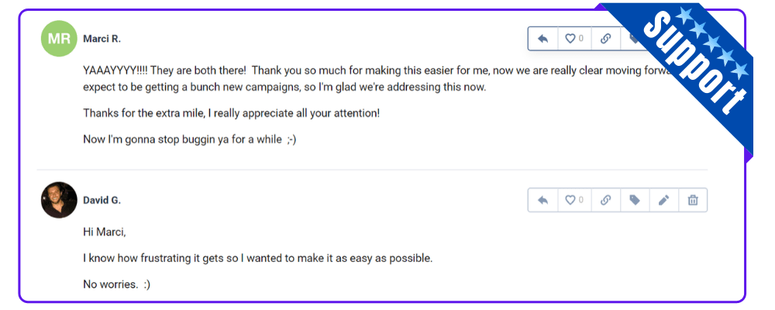The image size is (775, 310).
Task: Add a tag to David G.'s message
Action: [635, 200]
